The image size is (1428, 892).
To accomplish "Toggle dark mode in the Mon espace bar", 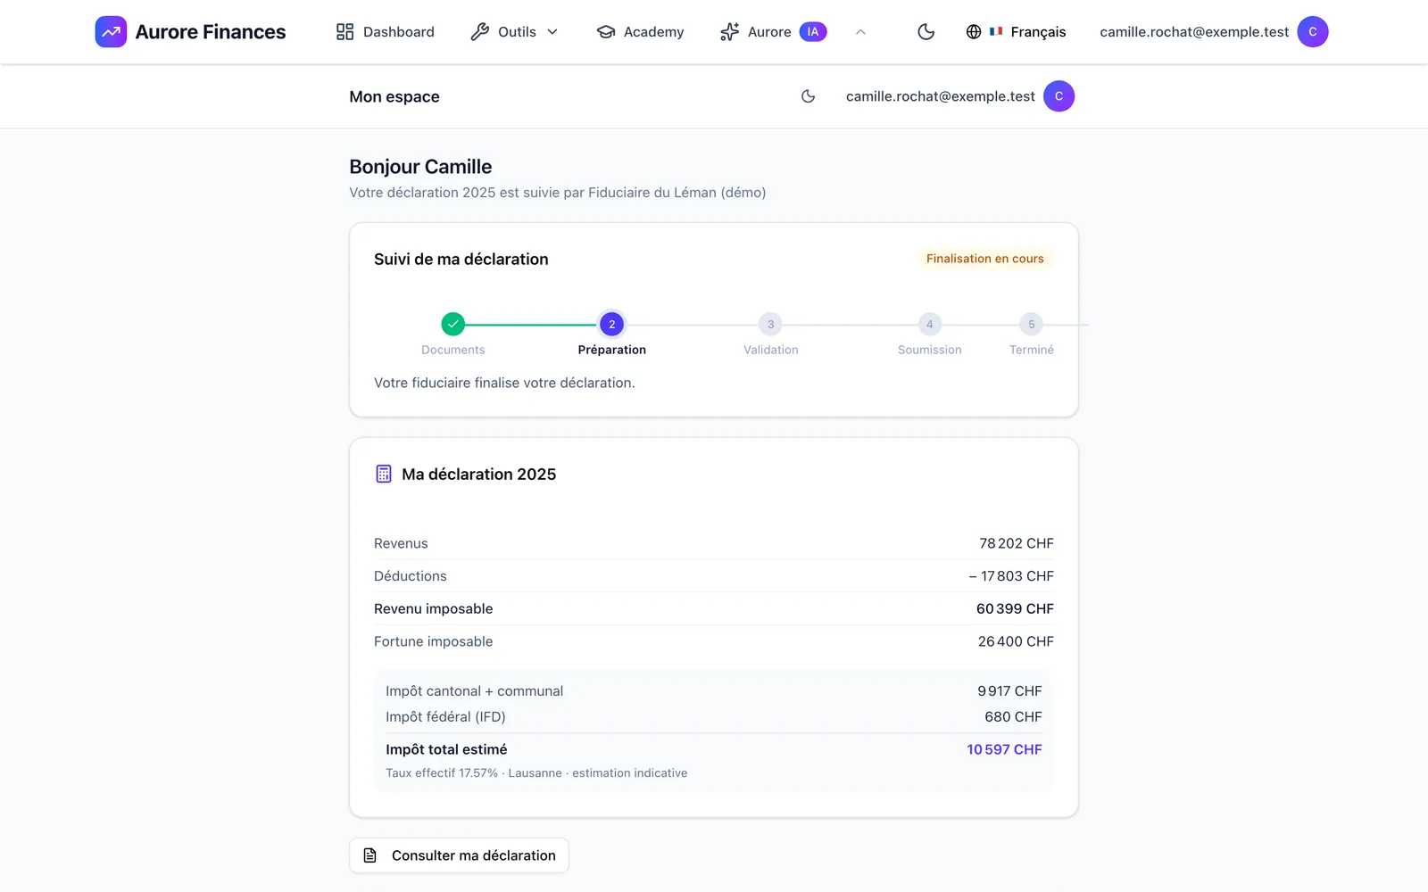I will (809, 96).
